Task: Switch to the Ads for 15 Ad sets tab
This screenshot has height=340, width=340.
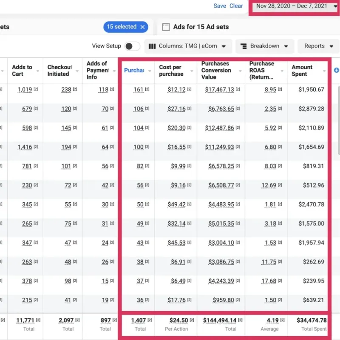Action: (201, 27)
